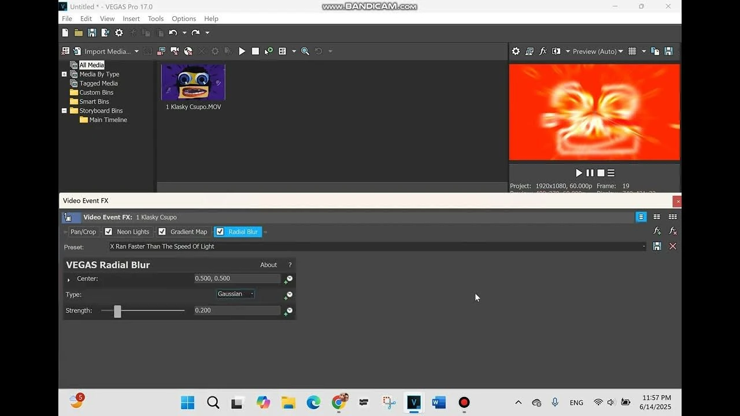The width and height of the screenshot is (740, 416).
Task: Uncheck the Neon Lights effect checkbox
Action: 109,231
